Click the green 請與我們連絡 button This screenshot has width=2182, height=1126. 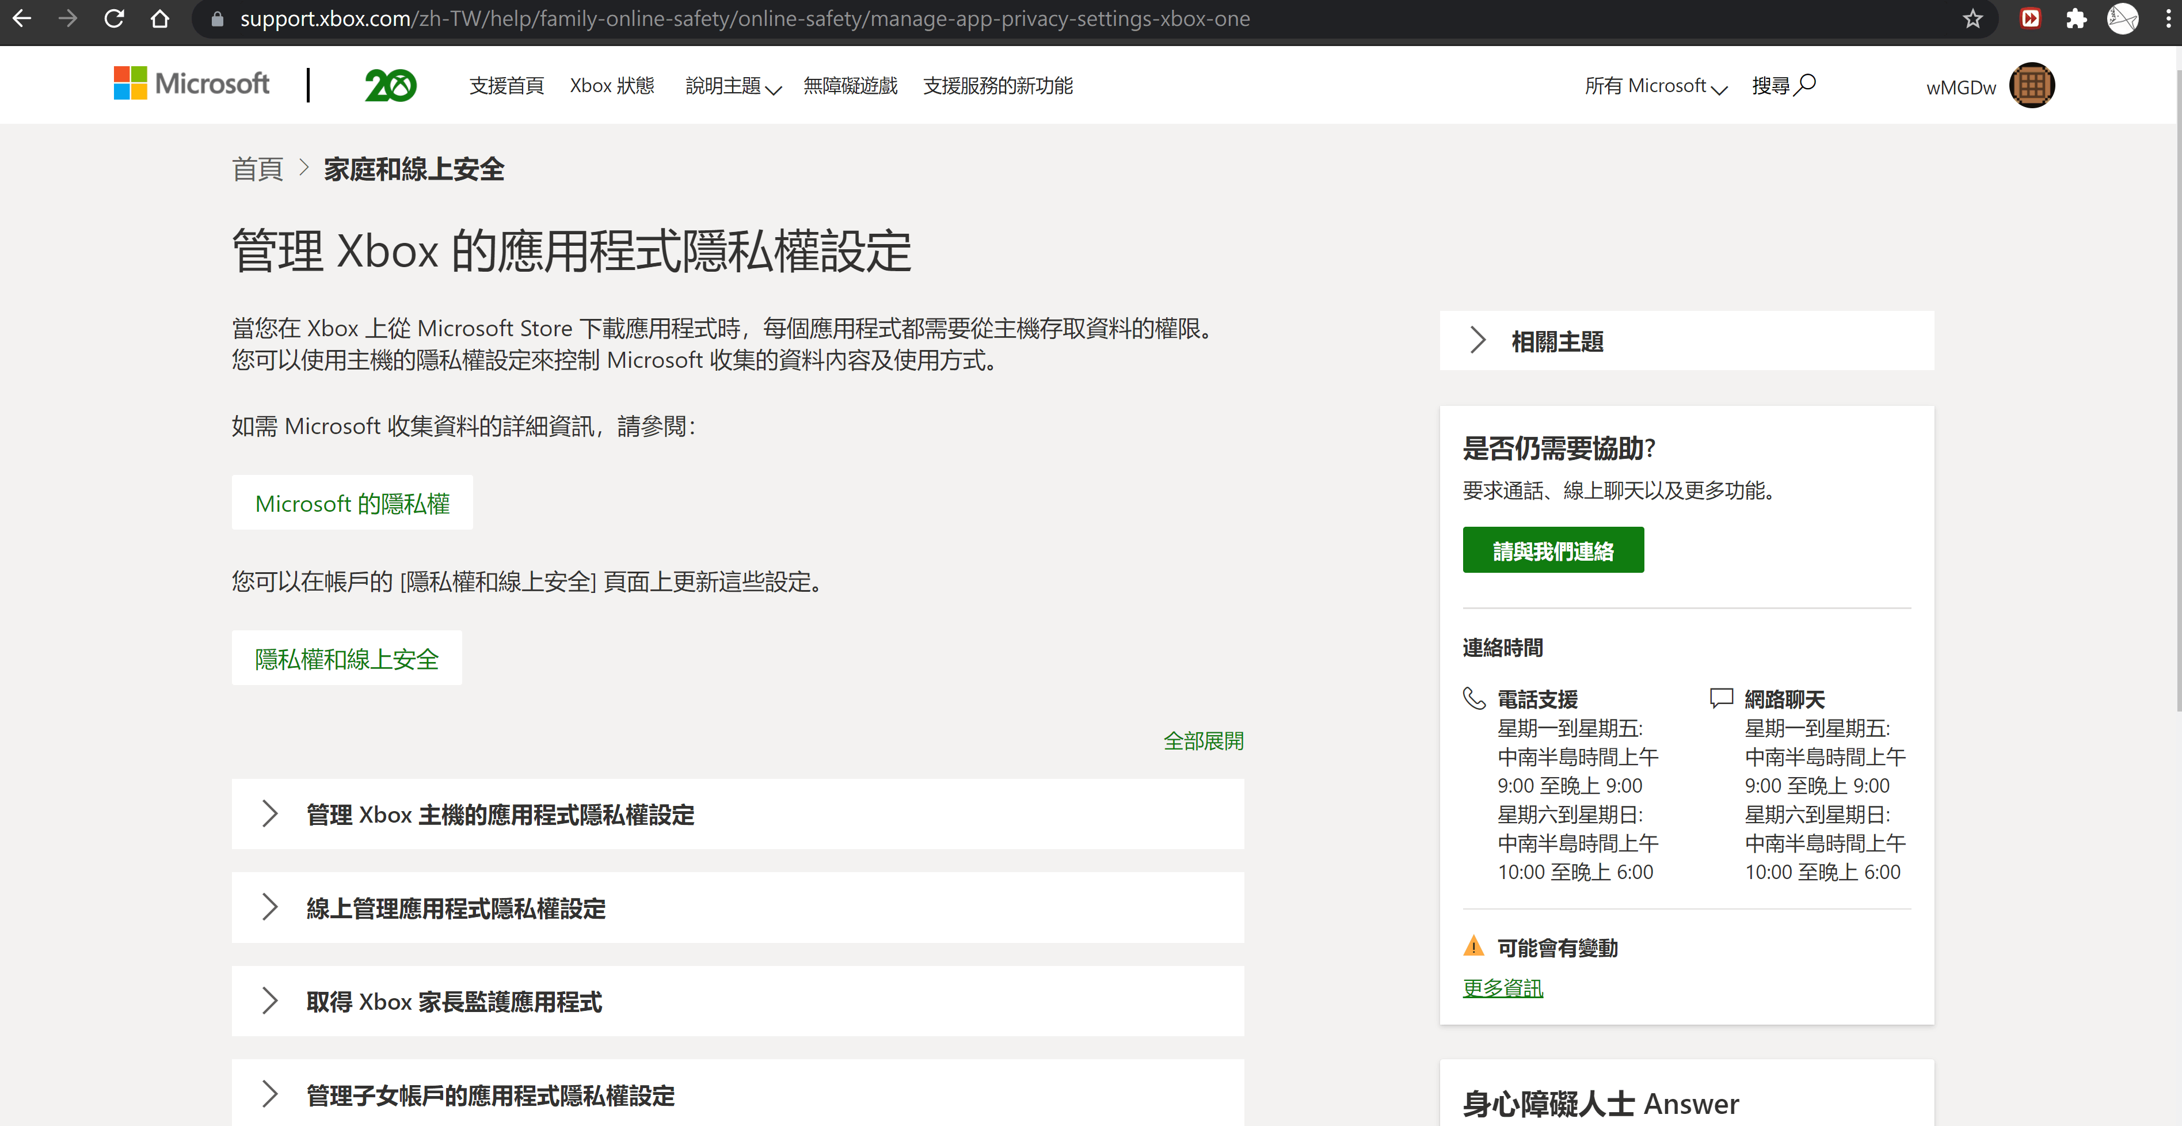[x=1553, y=550]
